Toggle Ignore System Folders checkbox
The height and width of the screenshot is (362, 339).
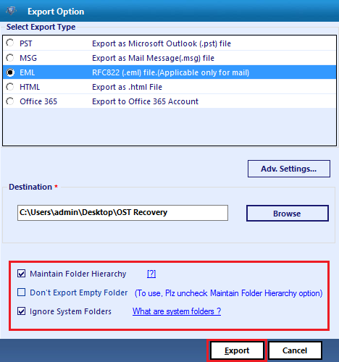tap(21, 311)
